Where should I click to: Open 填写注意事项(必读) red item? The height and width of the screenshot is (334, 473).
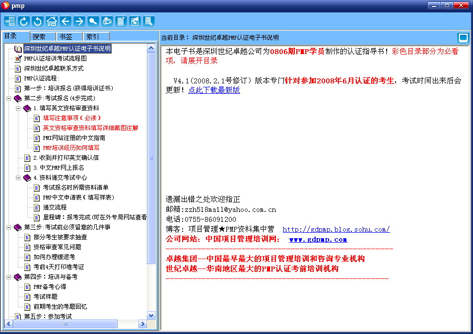pos(72,118)
